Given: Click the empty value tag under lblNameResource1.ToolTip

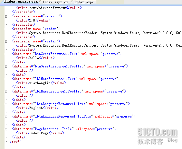Looking at the screenshot, I should 24,95.
